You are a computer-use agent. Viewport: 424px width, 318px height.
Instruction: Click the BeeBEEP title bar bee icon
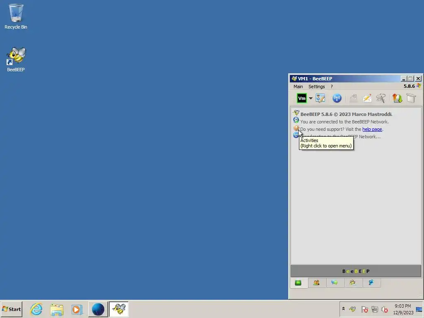pos(294,78)
